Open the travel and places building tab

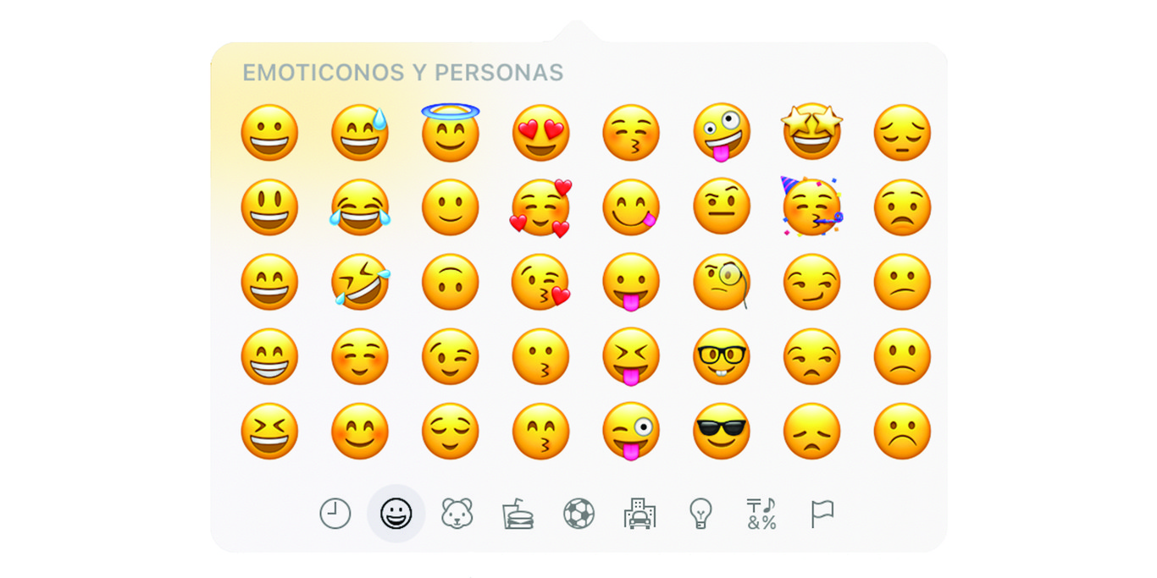(x=640, y=514)
